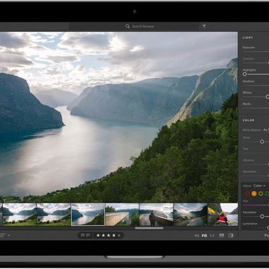
Task: Toggle the filmstrip view icon
Action: [222, 235]
